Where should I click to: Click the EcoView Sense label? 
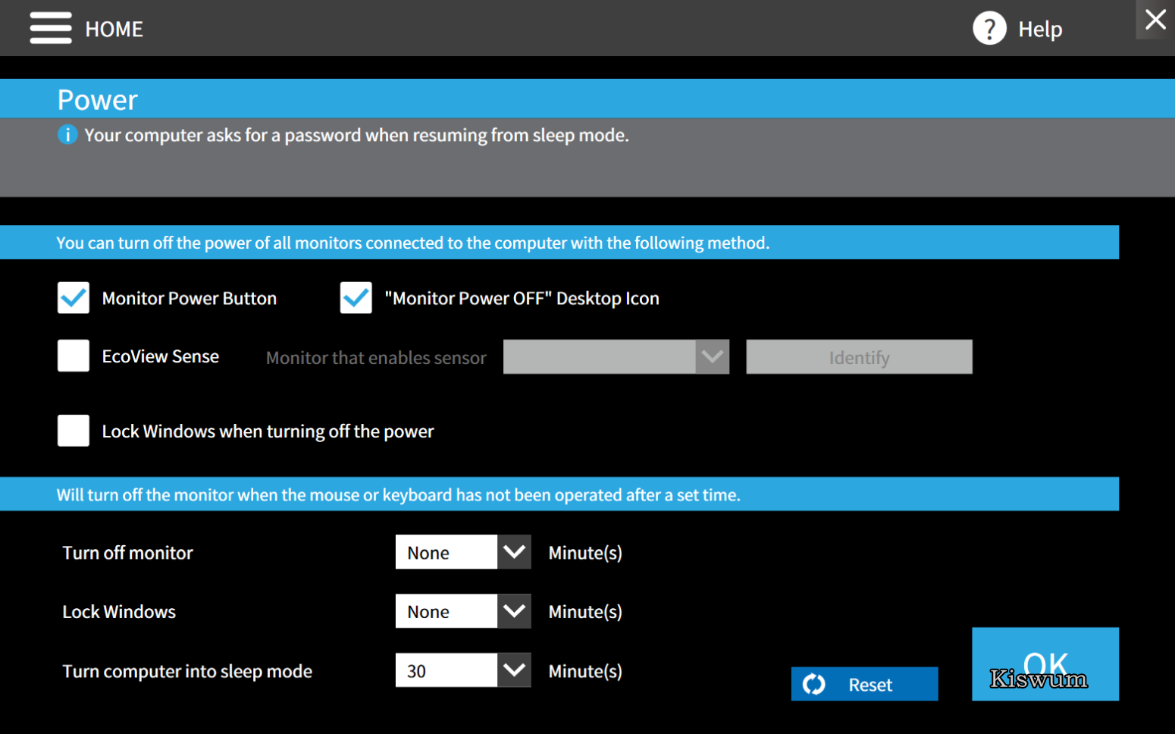[x=161, y=356]
